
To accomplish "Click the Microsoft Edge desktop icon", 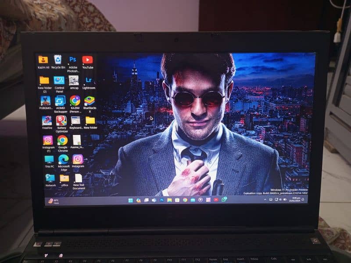I will [64, 160].
